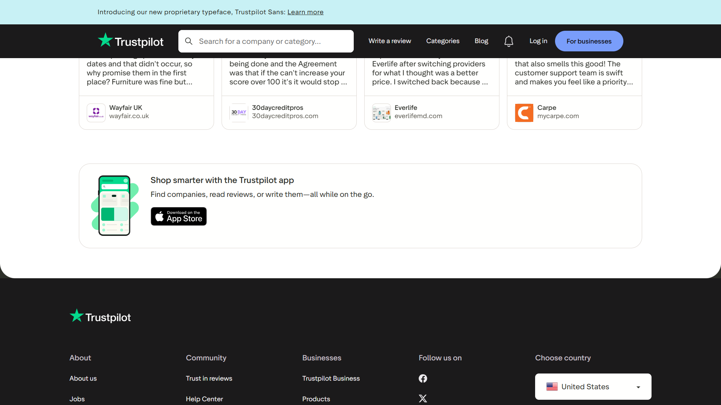
Task: Open the Trustpilot Sans Learn more link
Action: (305, 12)
